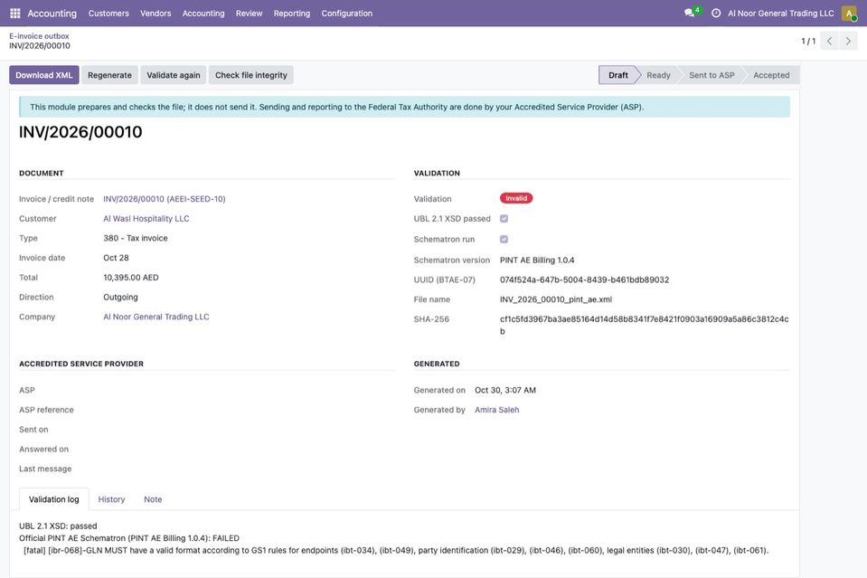
Task: Open the Review menu
Action: 249,14
